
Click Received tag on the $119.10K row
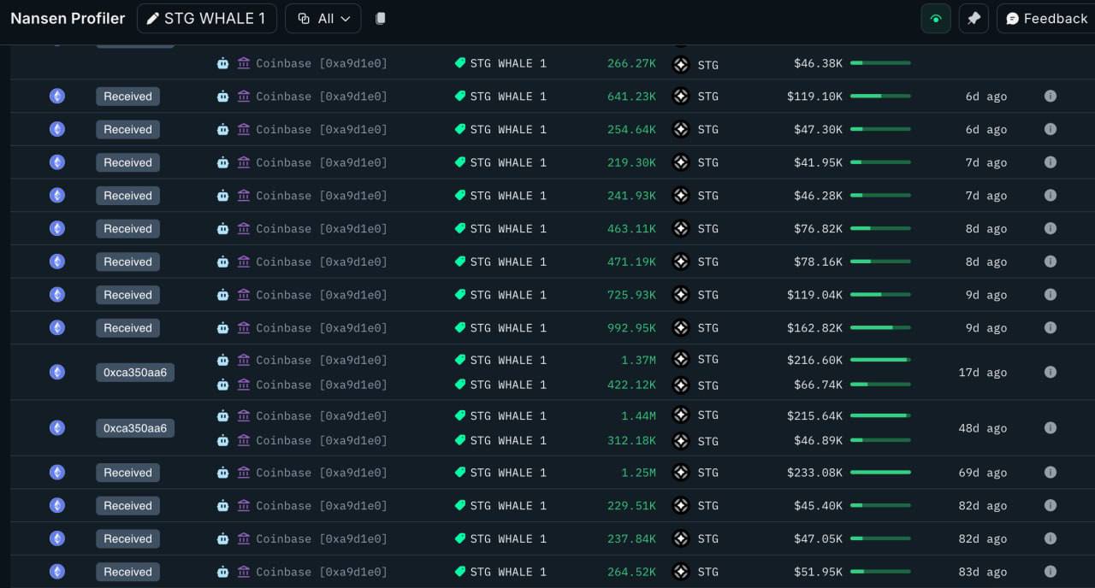coord(127,97)
